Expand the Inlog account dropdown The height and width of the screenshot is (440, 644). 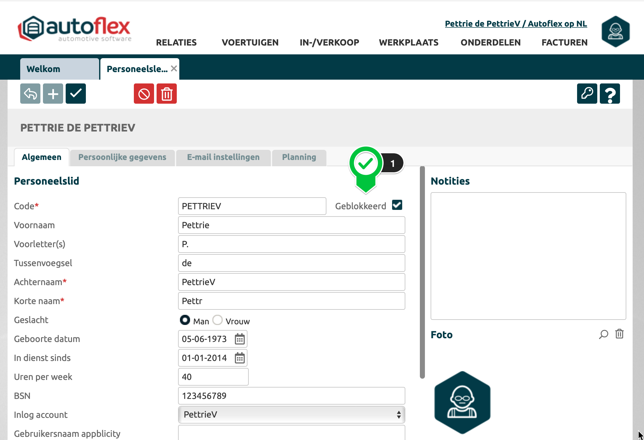291,415
